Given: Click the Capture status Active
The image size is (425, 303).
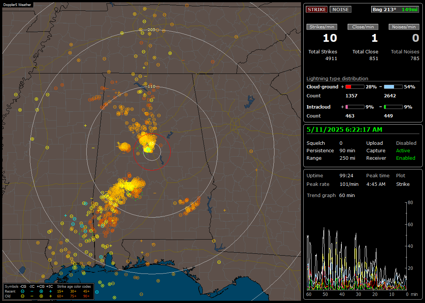Looking at the screenshot, I should point(403,150).
